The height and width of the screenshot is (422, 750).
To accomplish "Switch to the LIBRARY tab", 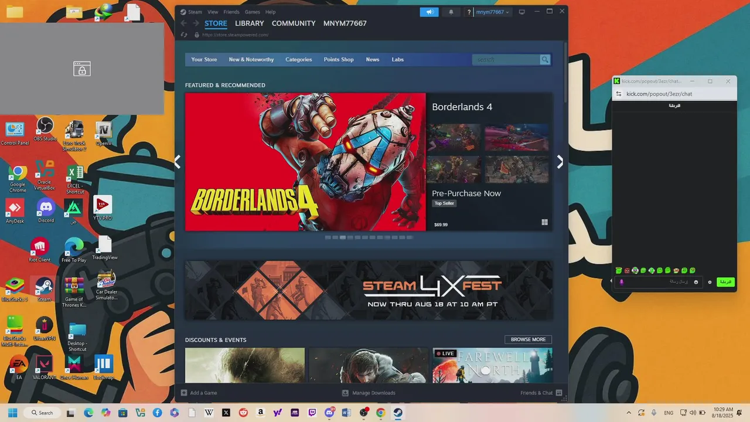I will click(250, 23).
